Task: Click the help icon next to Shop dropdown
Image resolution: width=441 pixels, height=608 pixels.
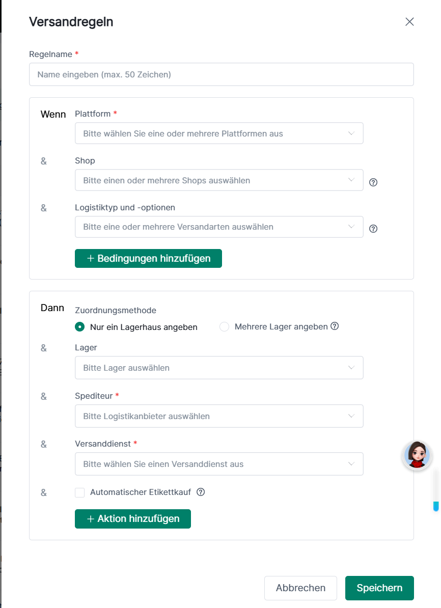Action: pyautogui.click(x=373, y=182)
